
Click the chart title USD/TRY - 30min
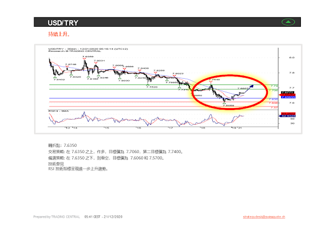click(x=88, y=49)
